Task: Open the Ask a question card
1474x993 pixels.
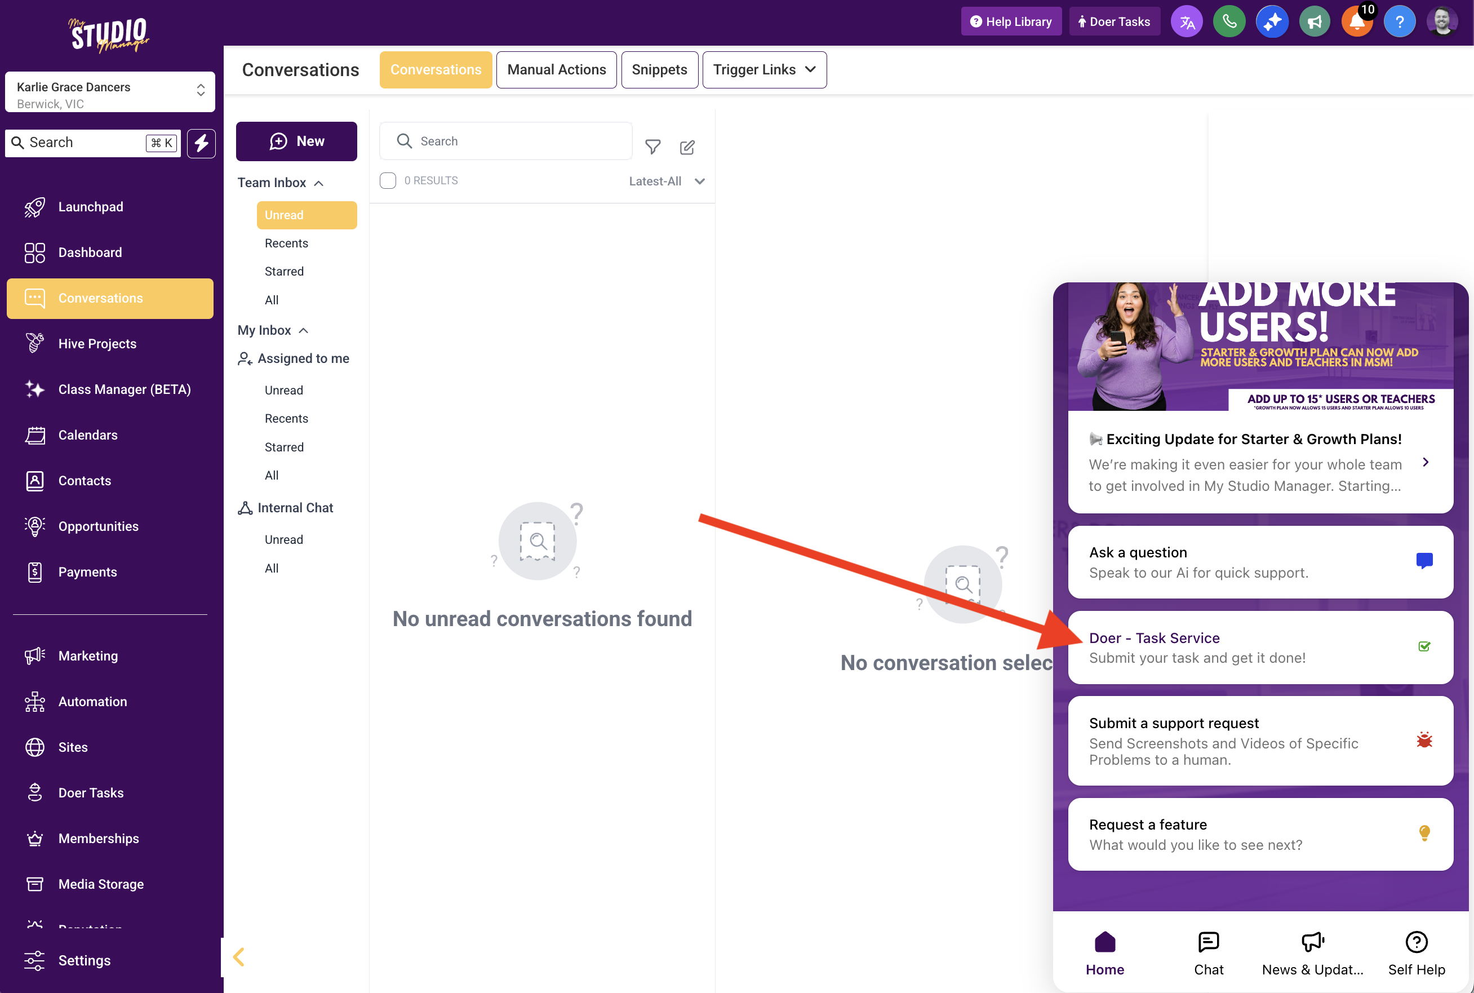Action: point(1260,562)
